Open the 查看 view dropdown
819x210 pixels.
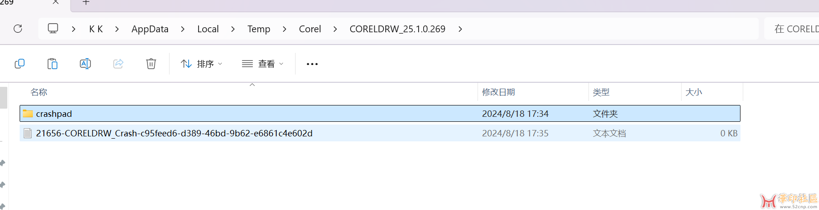click(262, 64)
